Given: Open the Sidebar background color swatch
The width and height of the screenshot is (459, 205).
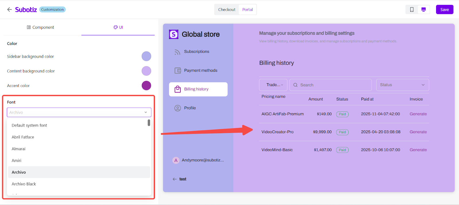Looking at the screenshot, I should 146,56.
